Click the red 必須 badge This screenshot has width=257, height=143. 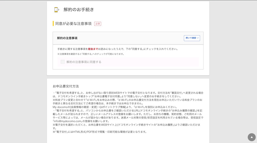click(98, 24)
